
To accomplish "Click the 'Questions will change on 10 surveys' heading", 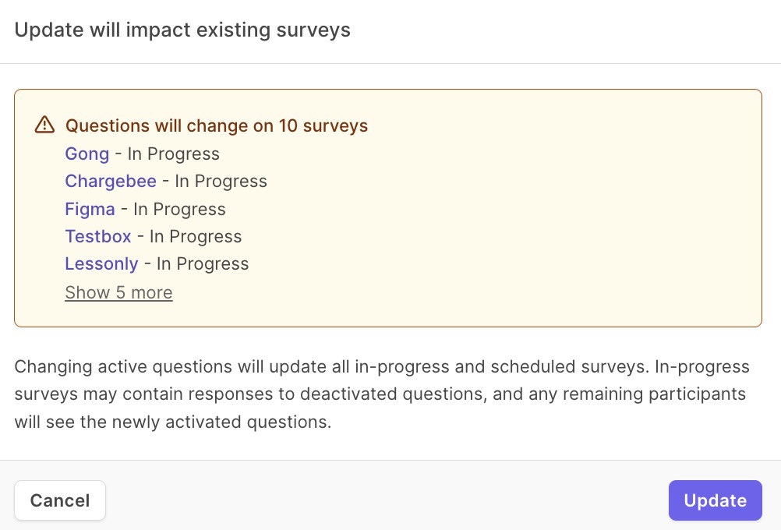I will coord(217,125).
